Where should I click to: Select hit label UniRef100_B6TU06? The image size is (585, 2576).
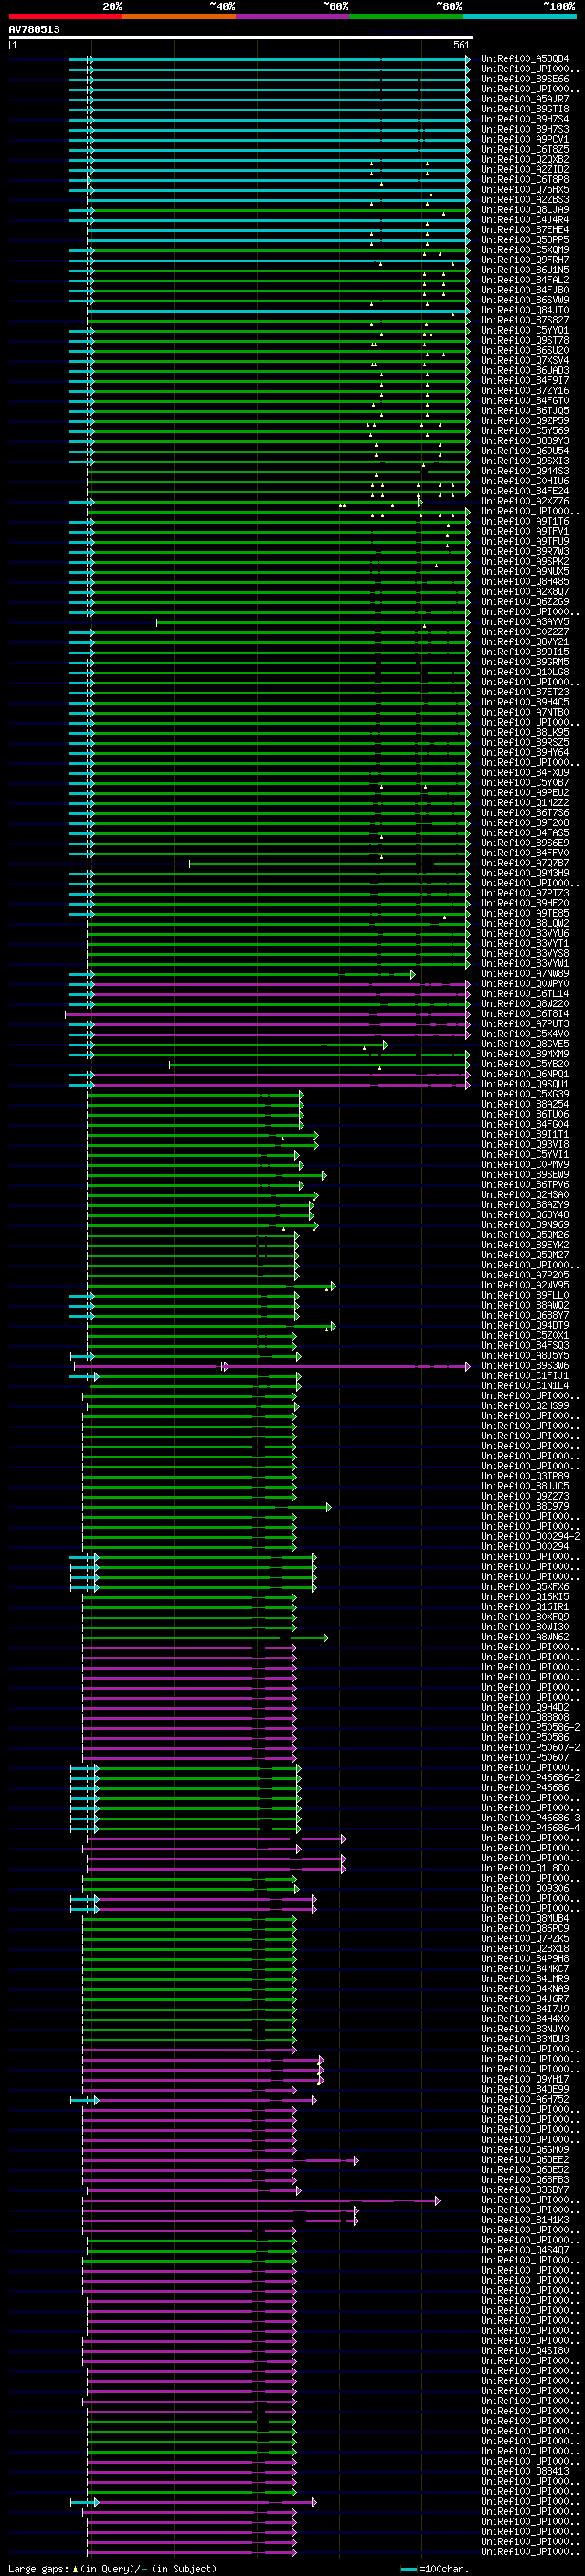tap(525, 1114)
